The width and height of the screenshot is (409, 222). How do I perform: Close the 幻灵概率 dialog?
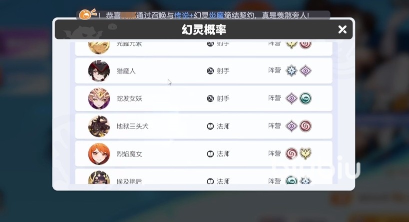(342, 29)
